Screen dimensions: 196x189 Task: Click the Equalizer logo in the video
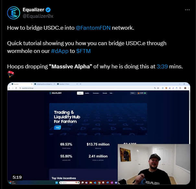coord(55,93)
